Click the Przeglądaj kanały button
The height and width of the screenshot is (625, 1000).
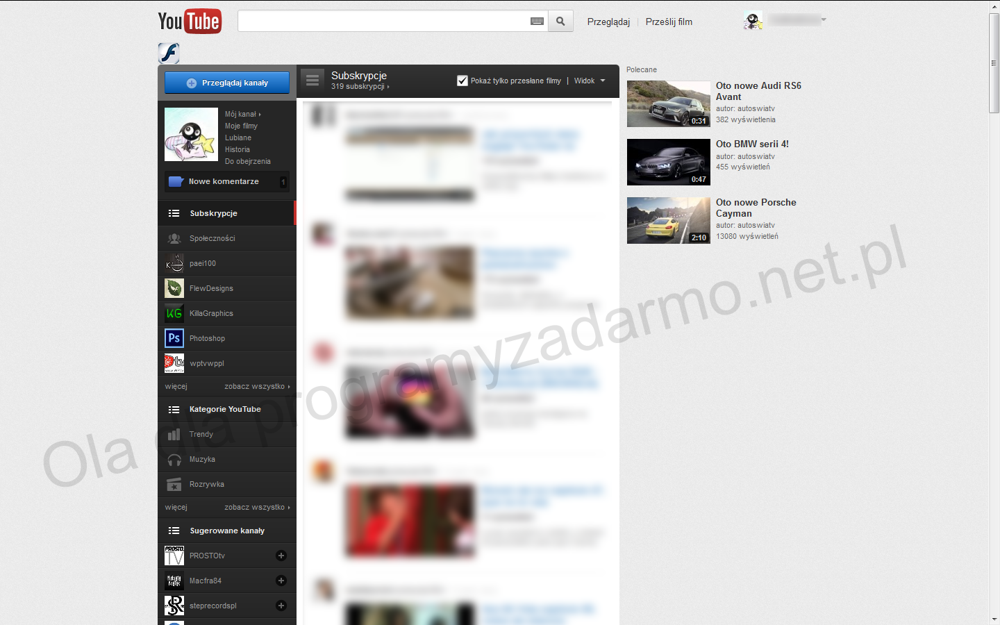(227, 83)
